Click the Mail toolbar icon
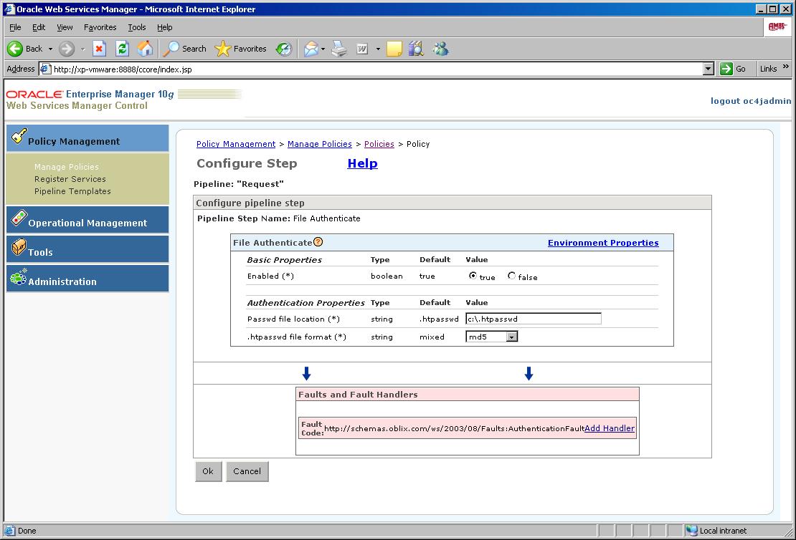The height and width of the screenshot is (540, 796). tap(311, 49)
